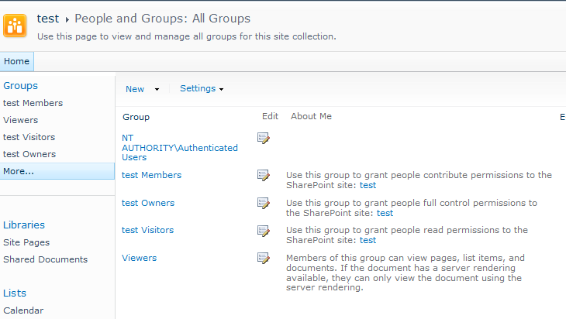The image size is (566, 319).
Task: Switch to the Home tab
Action: (16, 61)
